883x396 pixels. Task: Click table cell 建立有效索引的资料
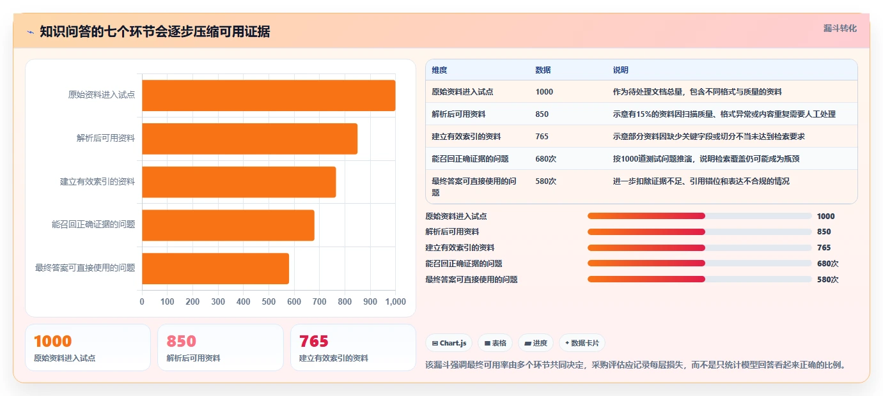tap(466, 137)
